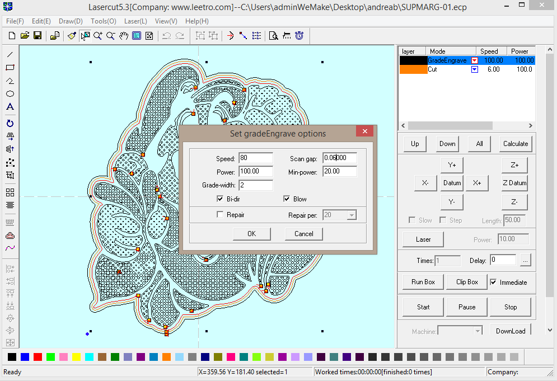Open a file with the folder icon
This screenshot has width=557, height=381.
coord(25,35)
